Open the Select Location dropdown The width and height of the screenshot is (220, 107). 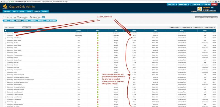175,27
